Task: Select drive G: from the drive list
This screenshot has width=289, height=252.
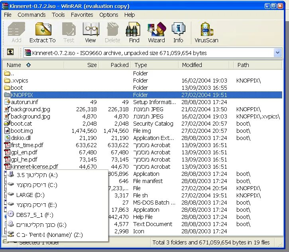Action: coord(57,225)
